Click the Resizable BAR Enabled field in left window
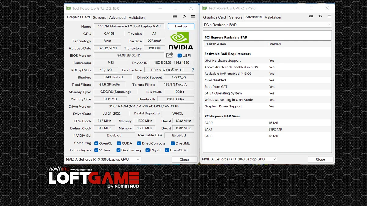The height and width of the screenshot is (206, 367). [x=179, y=135]
